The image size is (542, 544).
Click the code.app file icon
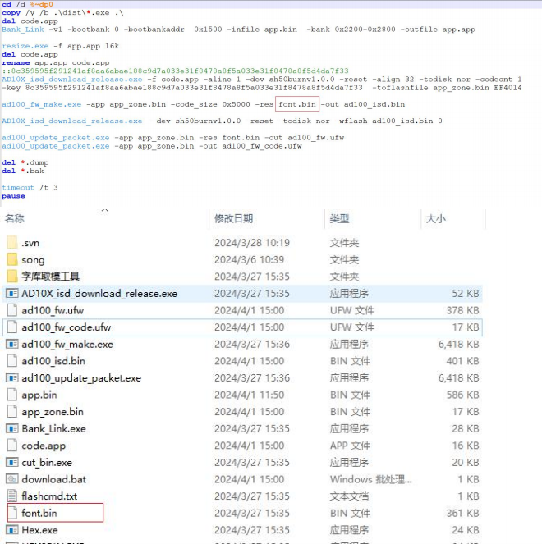tap(12, 446)
